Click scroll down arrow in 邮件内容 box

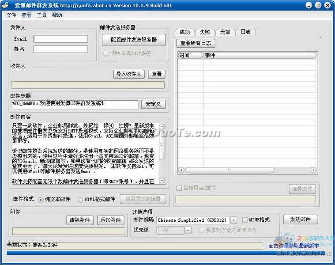pyautogui.click(x=162, y=180)
